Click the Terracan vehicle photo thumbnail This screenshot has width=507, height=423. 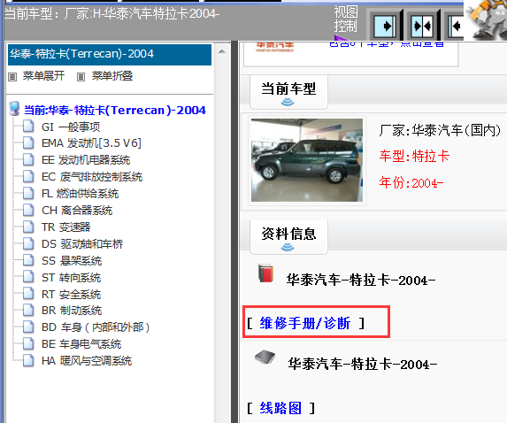point(307,160)
